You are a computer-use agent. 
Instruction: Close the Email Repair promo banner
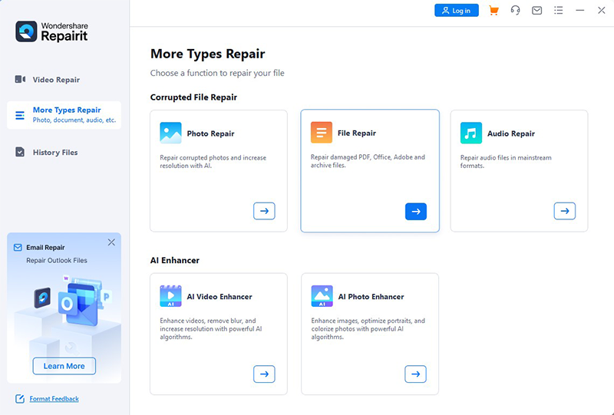click(x=111, y=242)
